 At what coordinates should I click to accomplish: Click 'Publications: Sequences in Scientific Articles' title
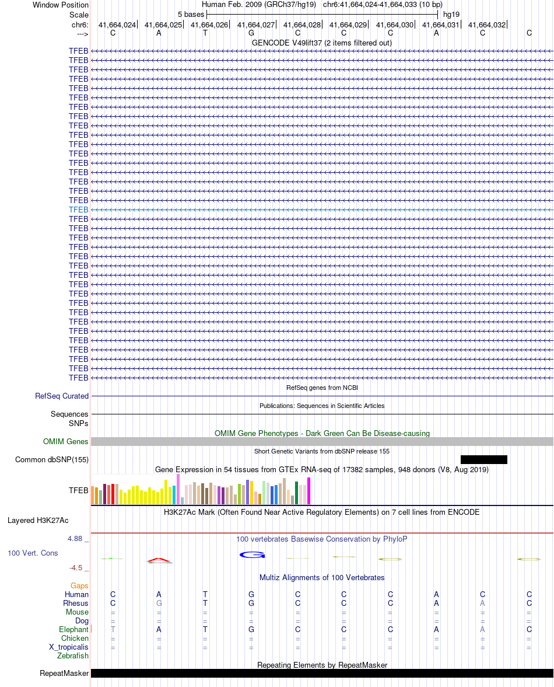(322, 406)
